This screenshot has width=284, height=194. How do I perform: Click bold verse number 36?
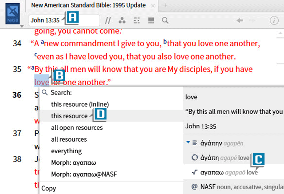[17, 95]
